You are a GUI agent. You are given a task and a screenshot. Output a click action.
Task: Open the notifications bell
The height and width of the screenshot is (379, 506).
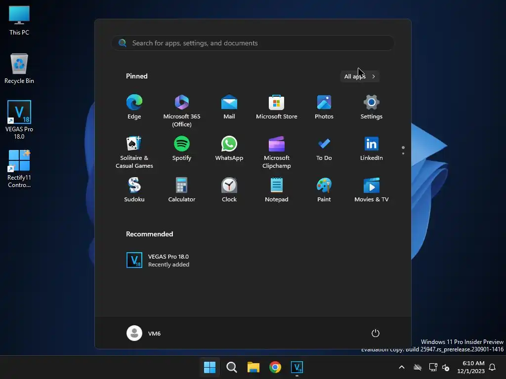[493, 367]
